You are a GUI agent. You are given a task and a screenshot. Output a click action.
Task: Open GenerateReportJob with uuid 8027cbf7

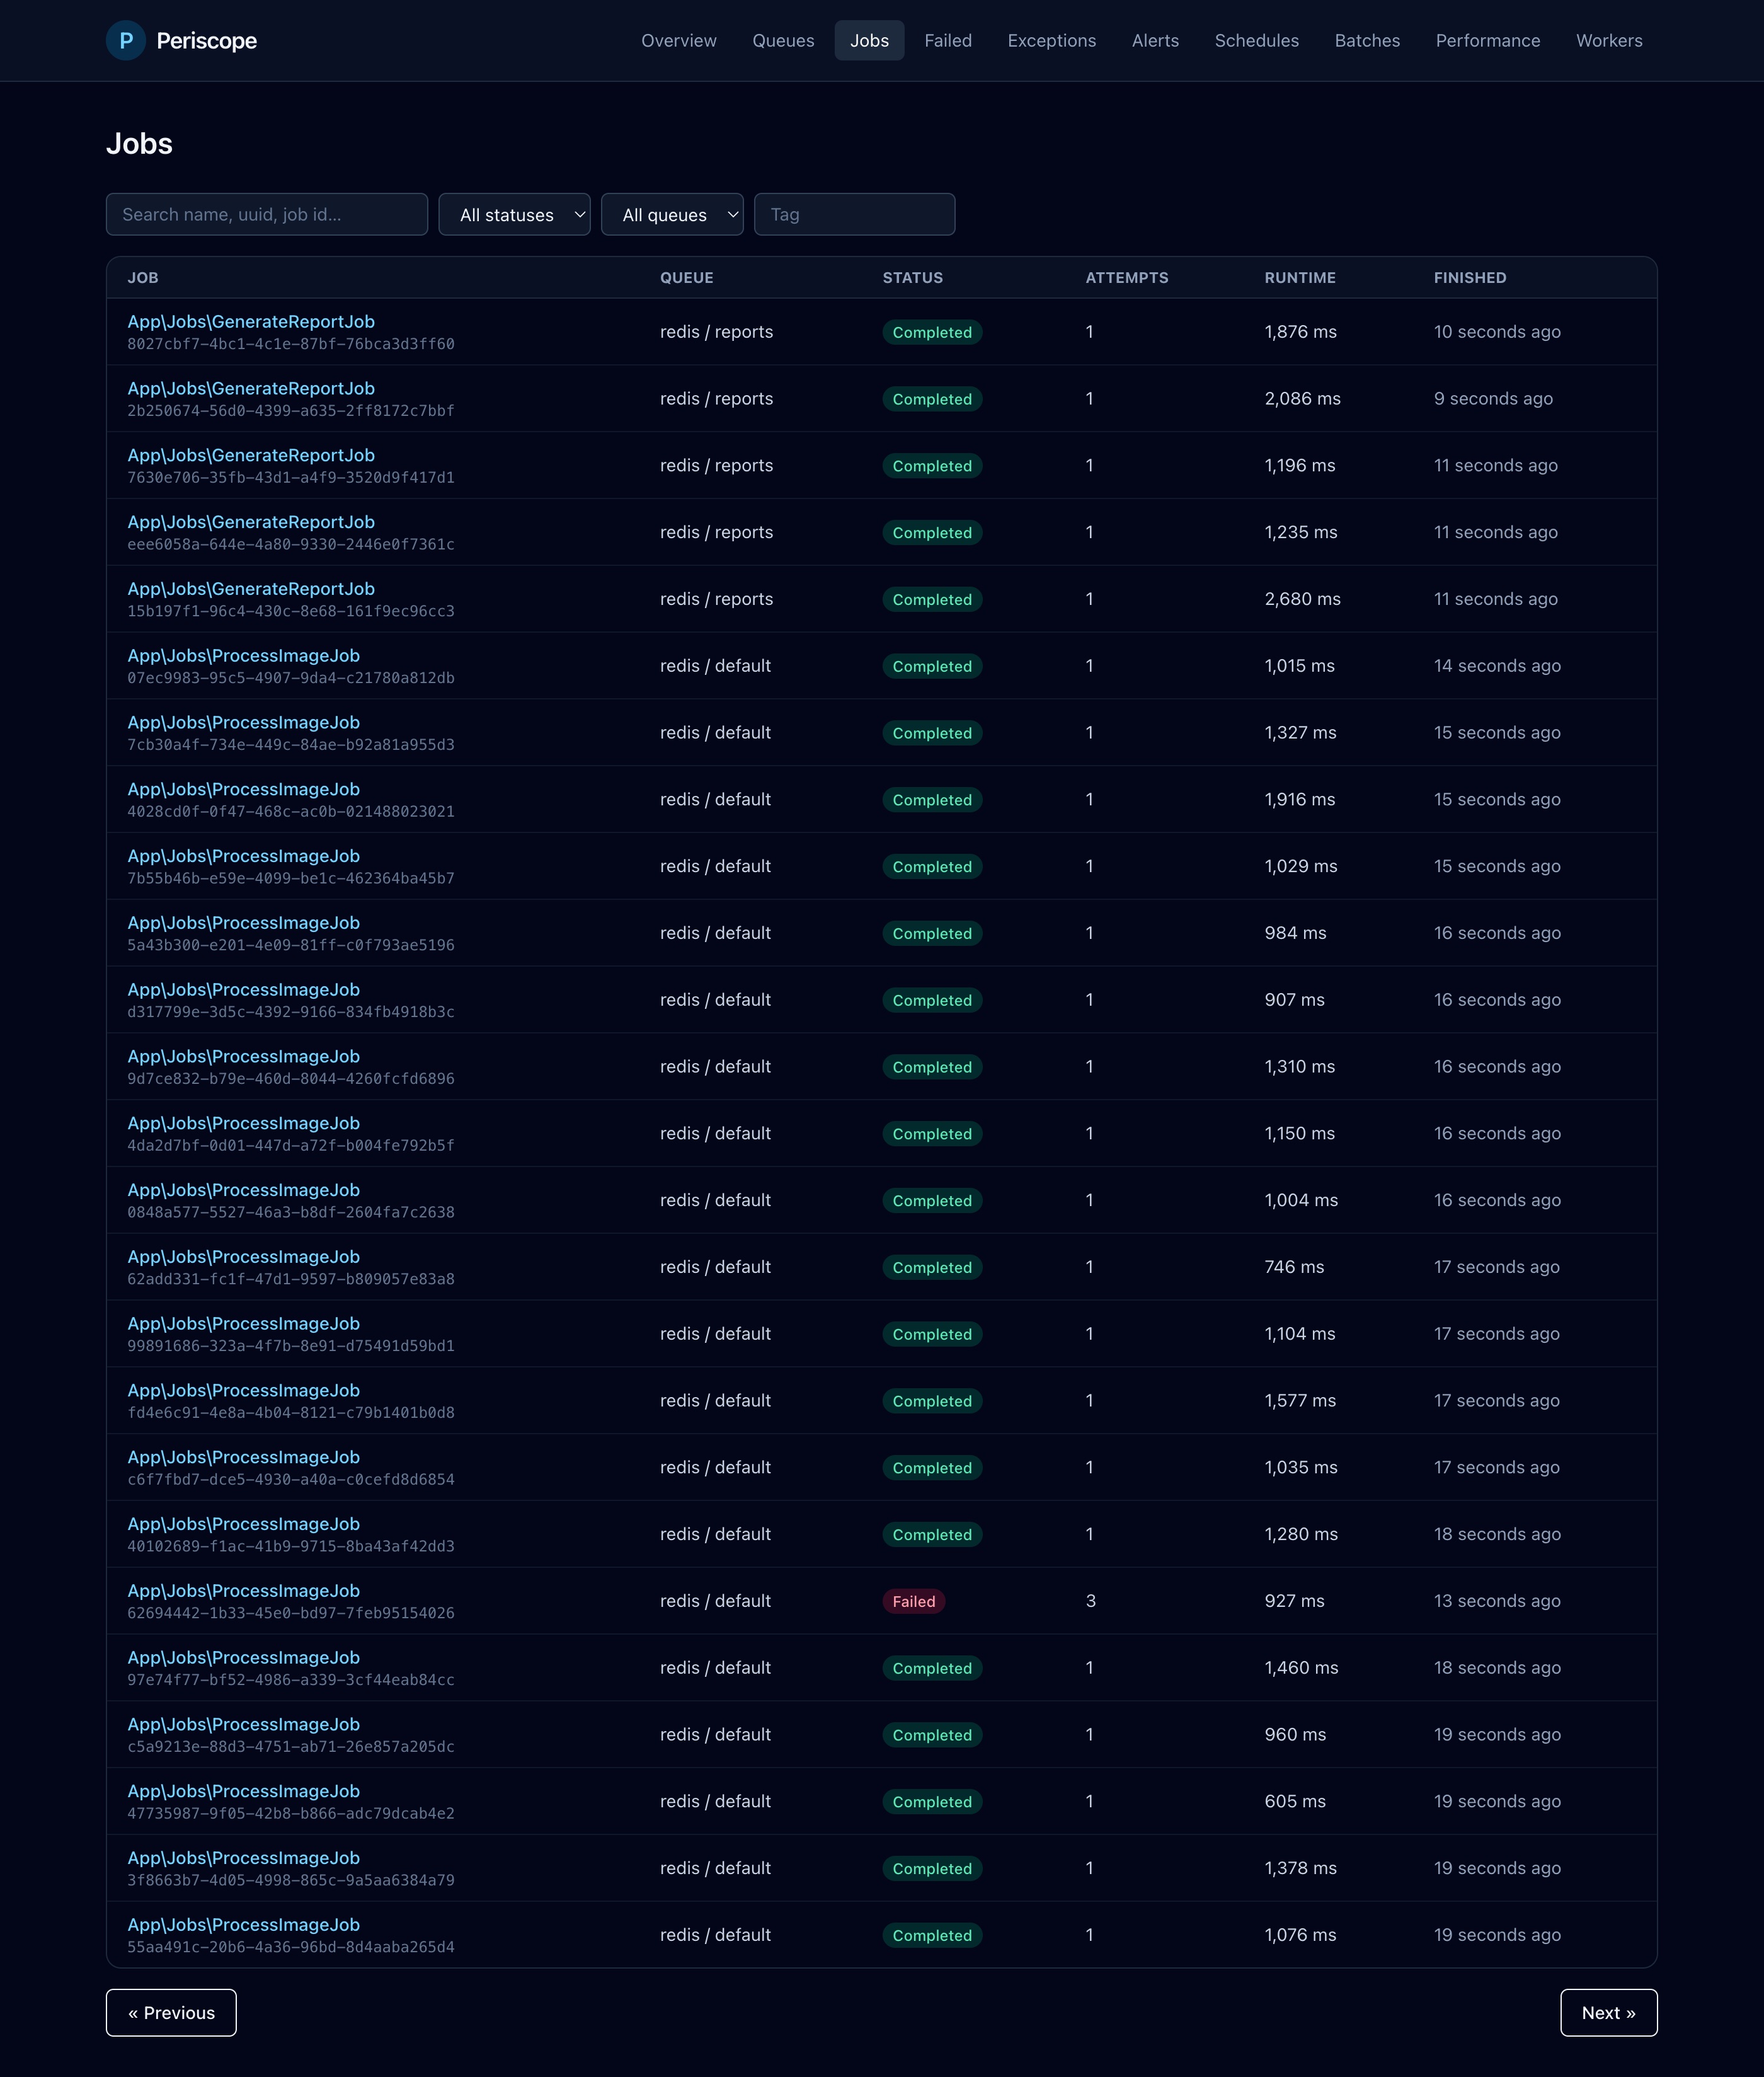point(251,321)
